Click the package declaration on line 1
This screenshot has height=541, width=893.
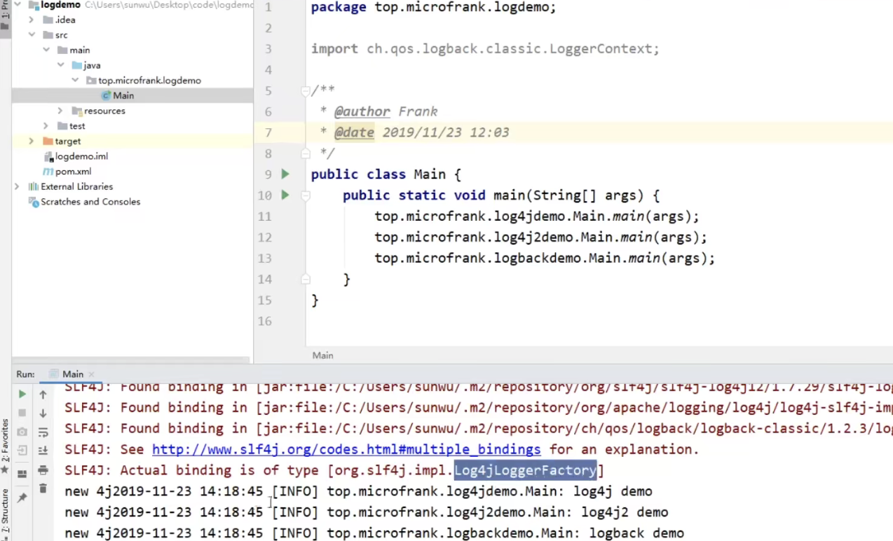click(x=433, y=8)
